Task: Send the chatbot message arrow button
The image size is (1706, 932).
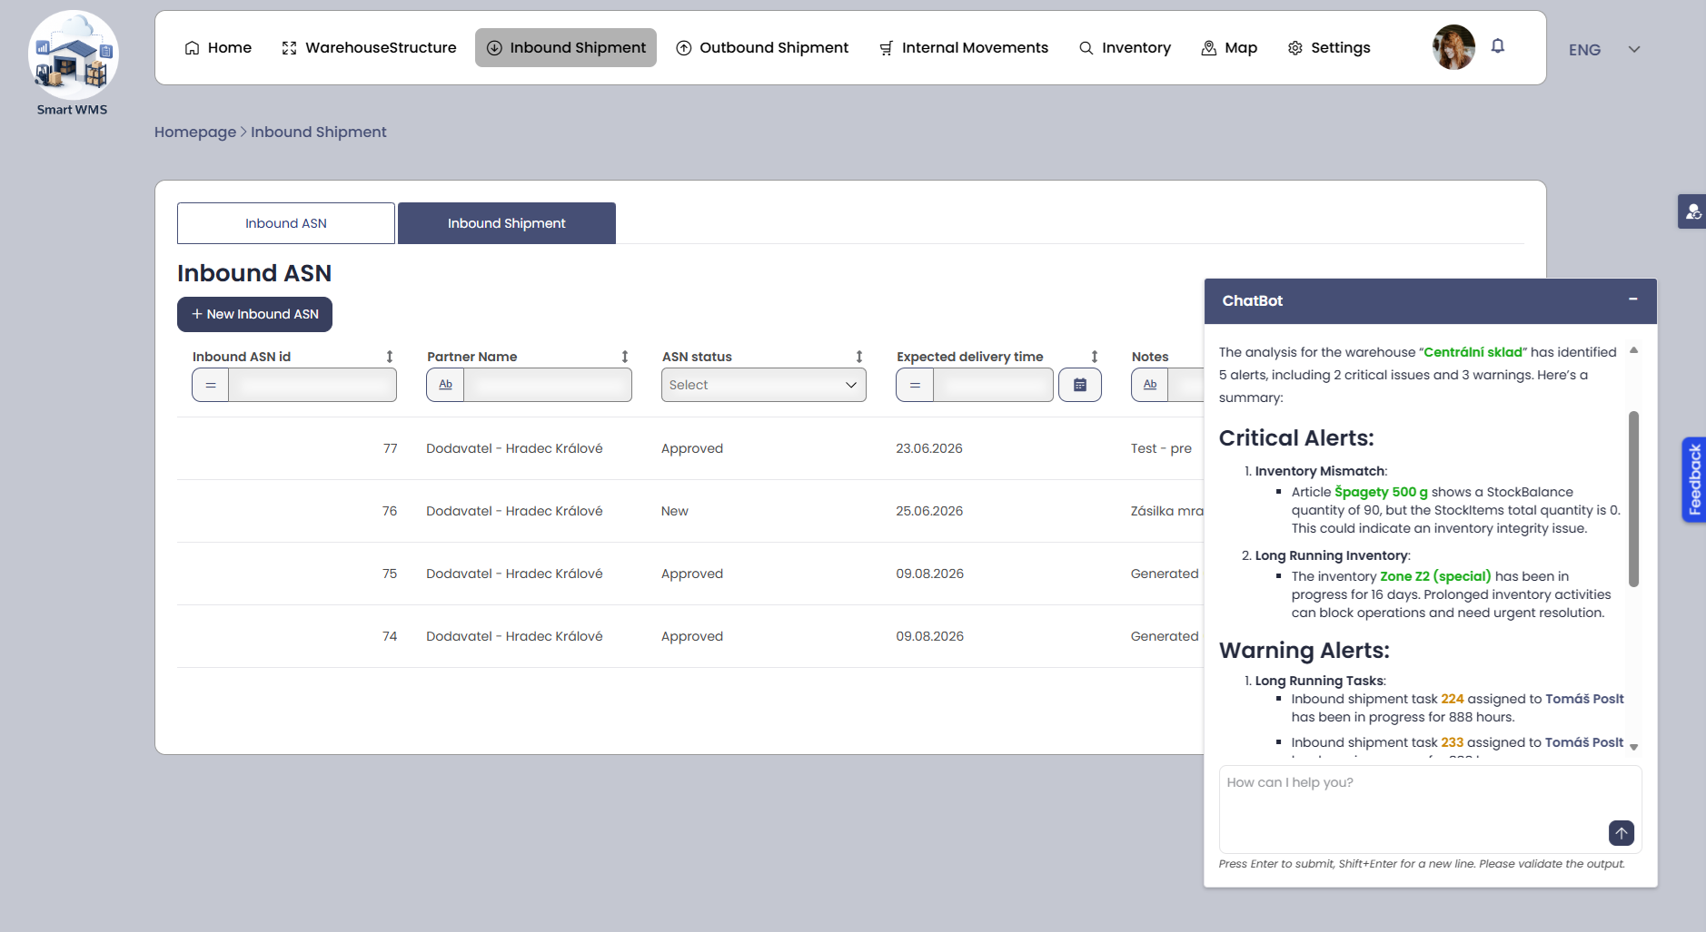Action: [x=1622, y=833]
